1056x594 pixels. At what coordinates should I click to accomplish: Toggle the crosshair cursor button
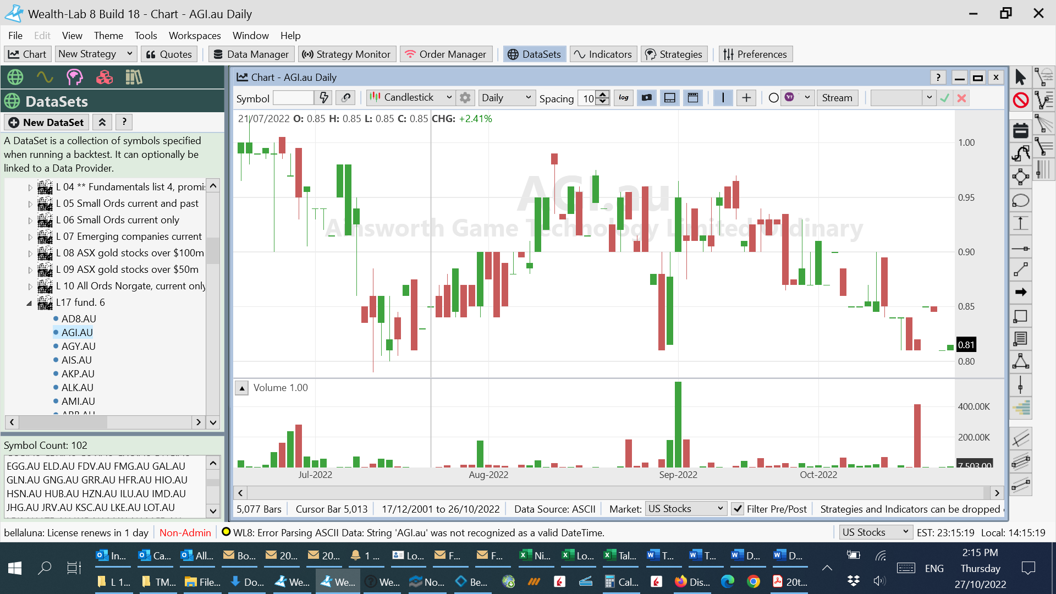746,98
